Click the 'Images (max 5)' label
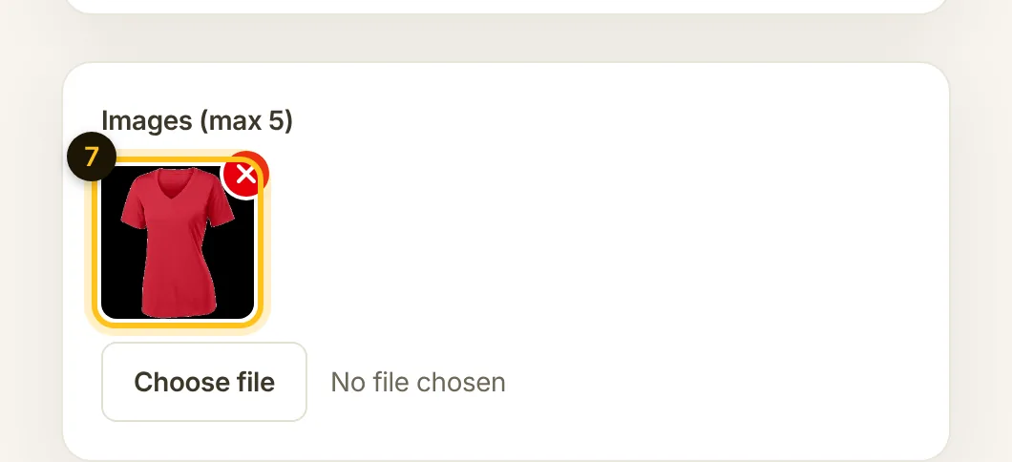Screen dimensions: 1012x462 [x=197, y=120]
